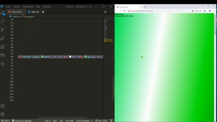Click translate icon in address bar
This screenshot has height=122, width=217.
point(193,11)
